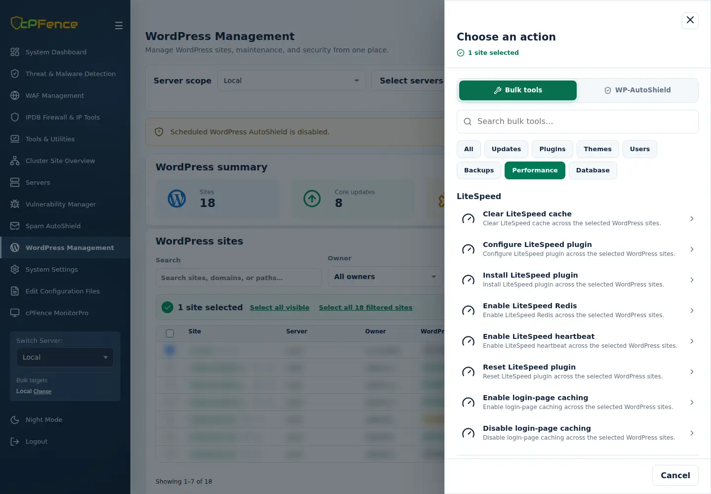Open WAF Management globe icon
The width and height of the screenshot is (711, 494).
(15, 95)
